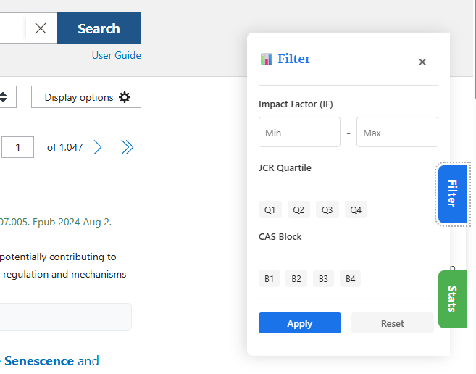
Task: Go to the next results page
Action: (x=98, y=147)
